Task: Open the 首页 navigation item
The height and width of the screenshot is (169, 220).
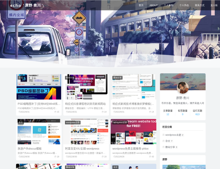Action: pyautogui.click(x=141, y=5)
